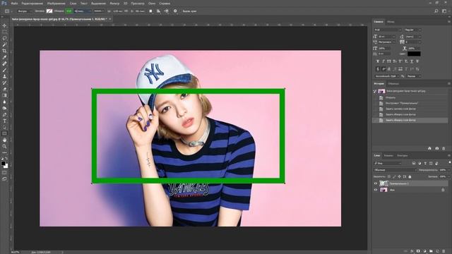Open the Изображение menu
Image resolution: width=452 pixels, height=254 pixels.
point(56,4)
